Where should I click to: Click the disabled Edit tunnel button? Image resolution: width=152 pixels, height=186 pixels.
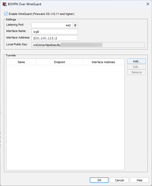click(137, 67)
